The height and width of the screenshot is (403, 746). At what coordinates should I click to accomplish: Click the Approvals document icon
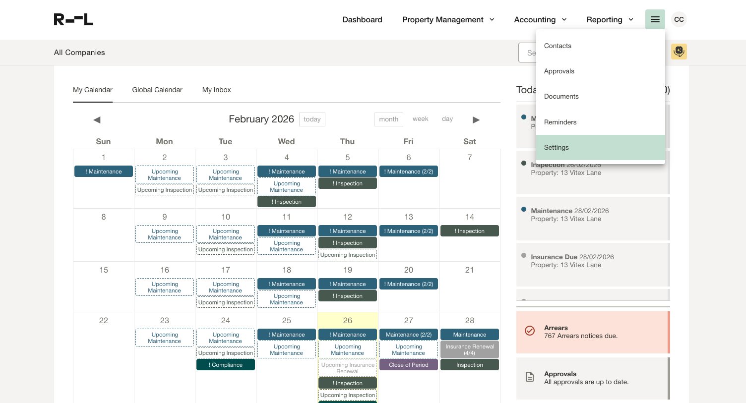(x=530, y=377)
